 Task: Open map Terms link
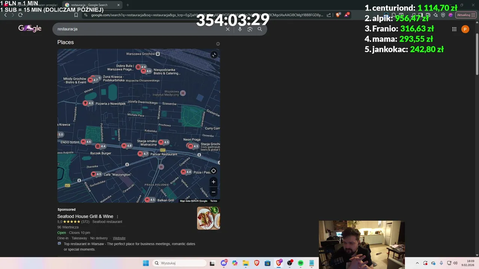pos(214,201)
